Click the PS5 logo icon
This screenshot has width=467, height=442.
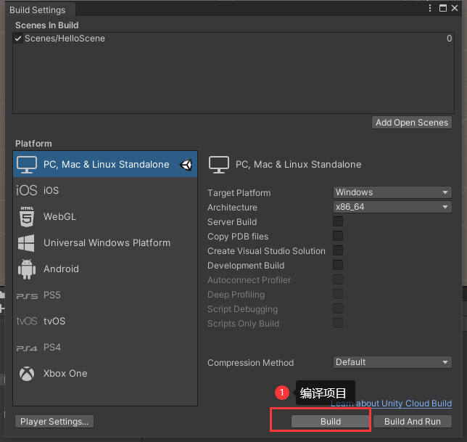pyautogui.click(x=27, y=296)
